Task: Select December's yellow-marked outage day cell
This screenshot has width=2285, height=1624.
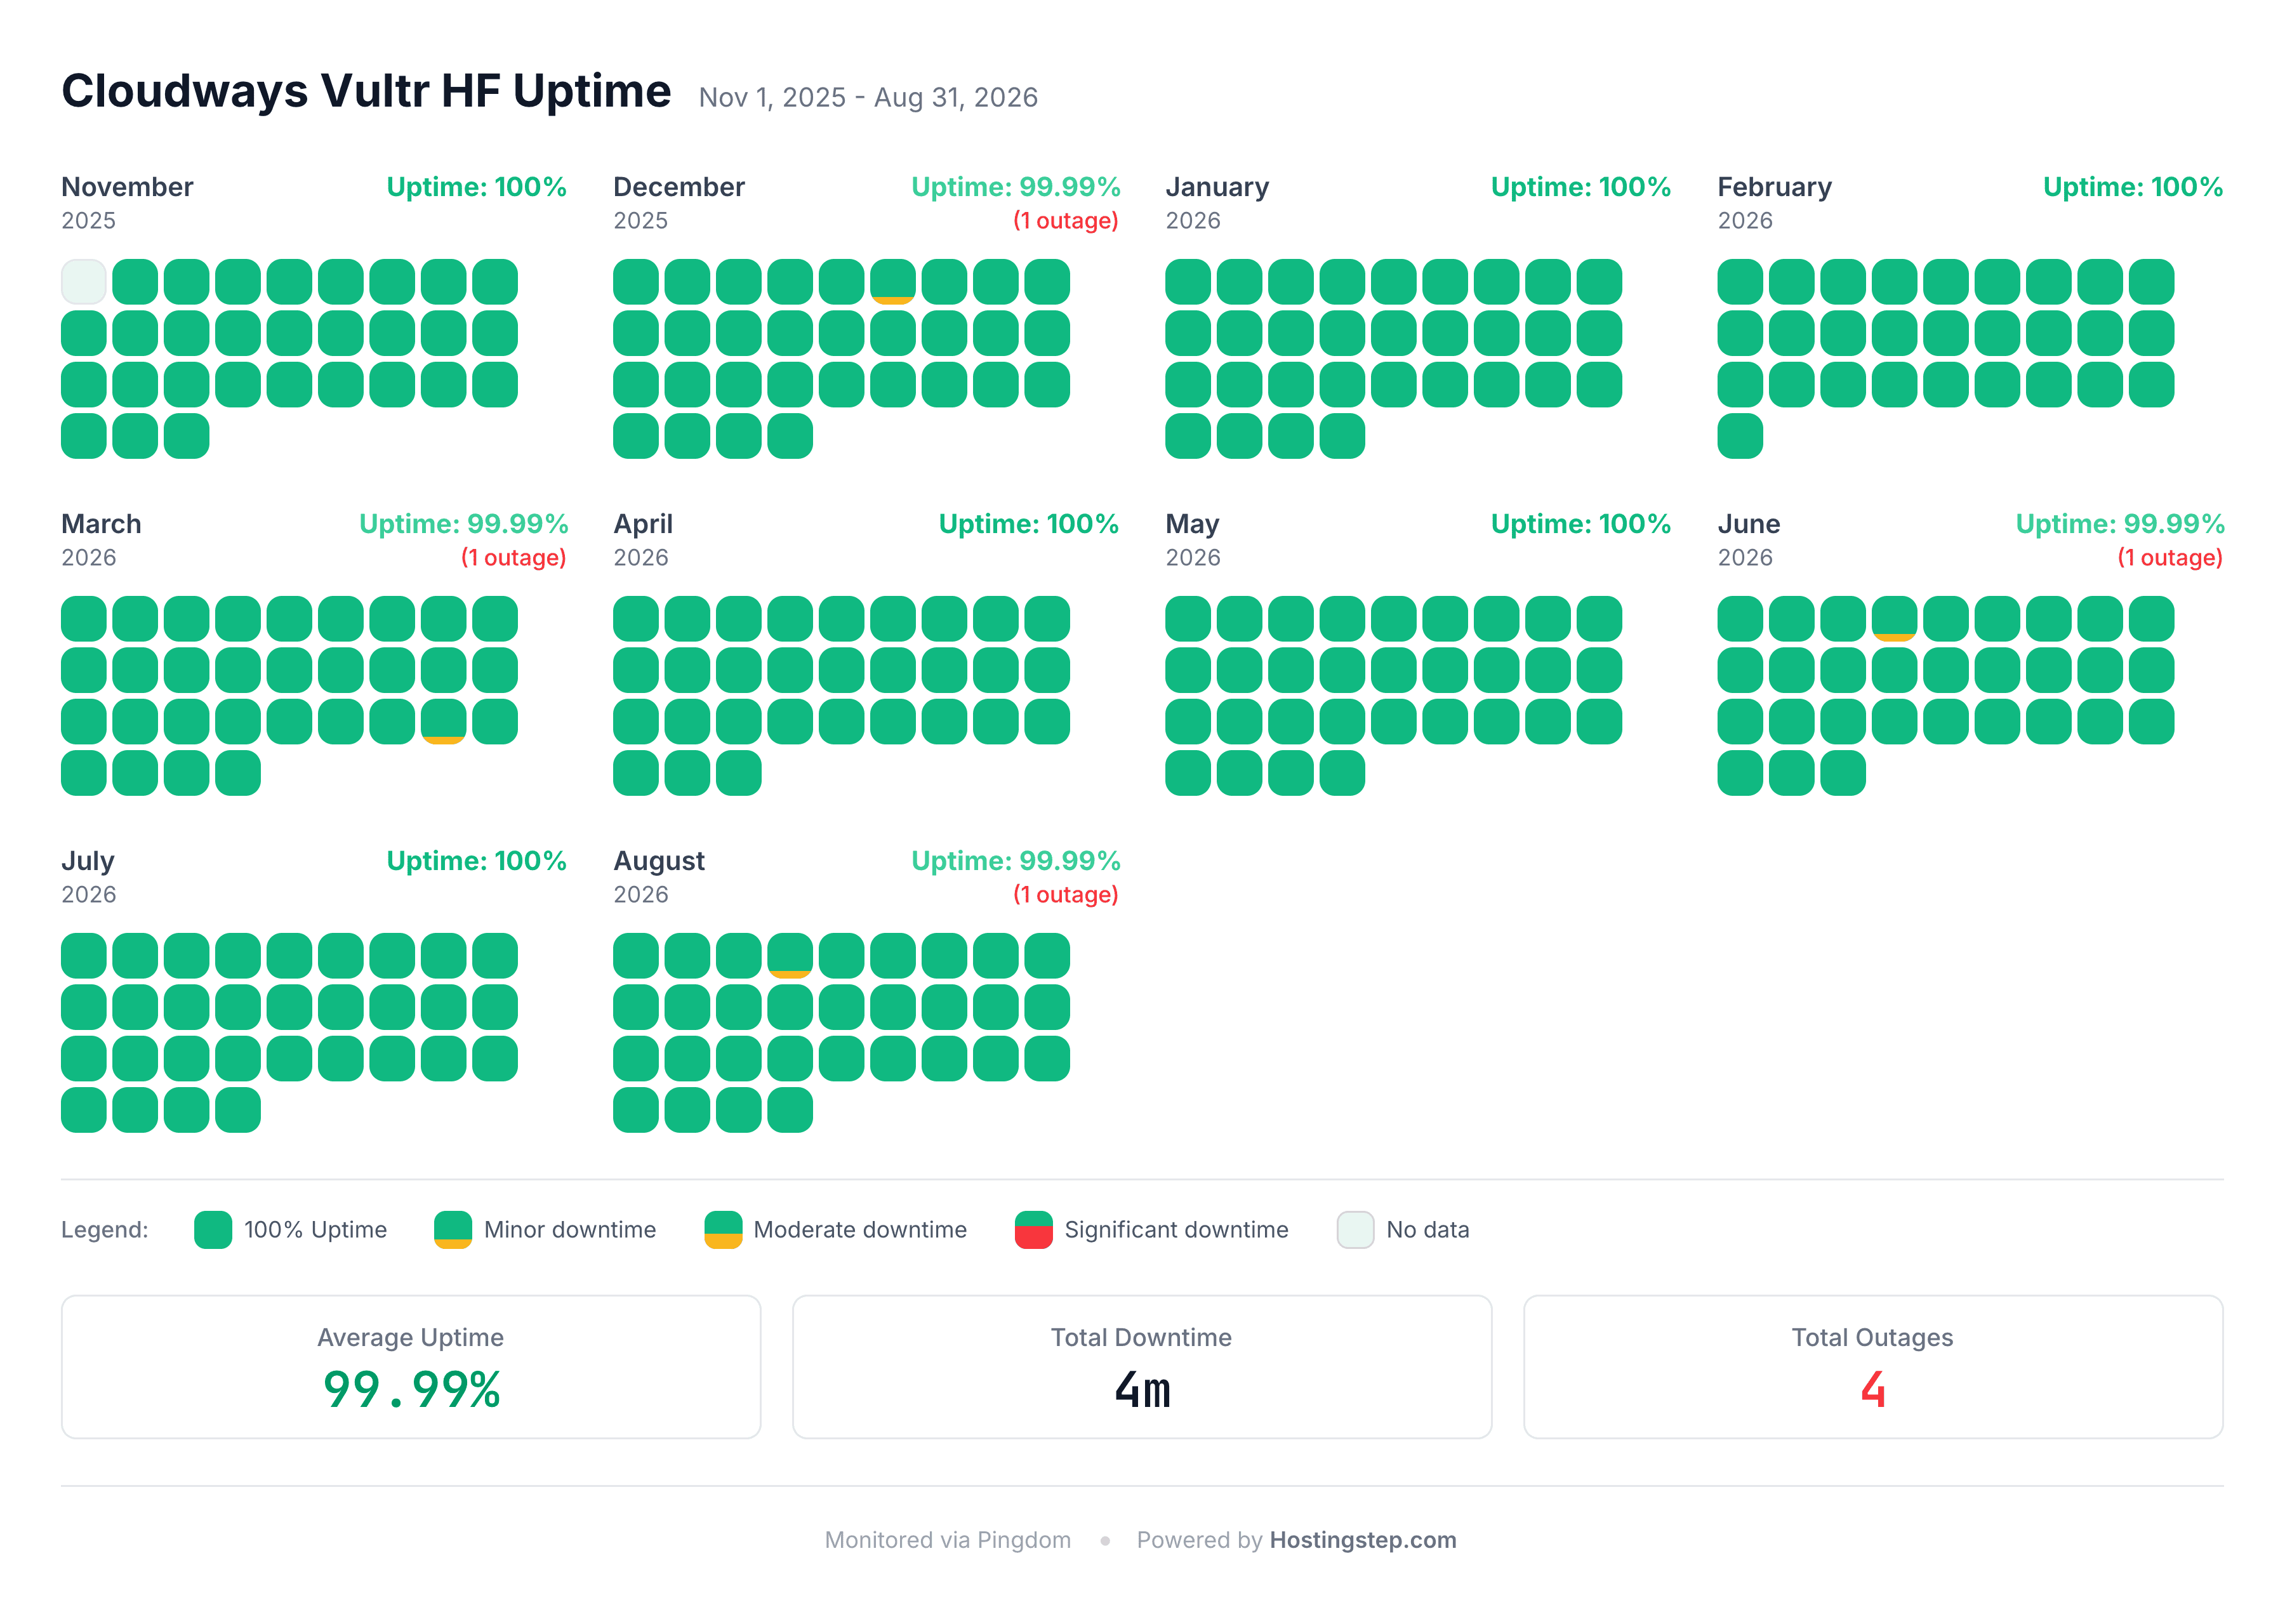Action: click(x=893, y=282)
